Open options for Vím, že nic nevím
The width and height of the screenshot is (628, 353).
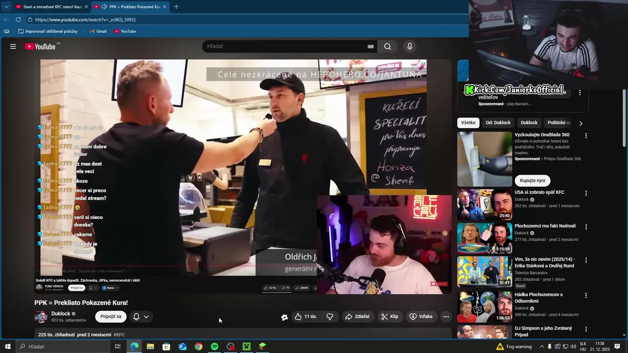pos(586,260)
